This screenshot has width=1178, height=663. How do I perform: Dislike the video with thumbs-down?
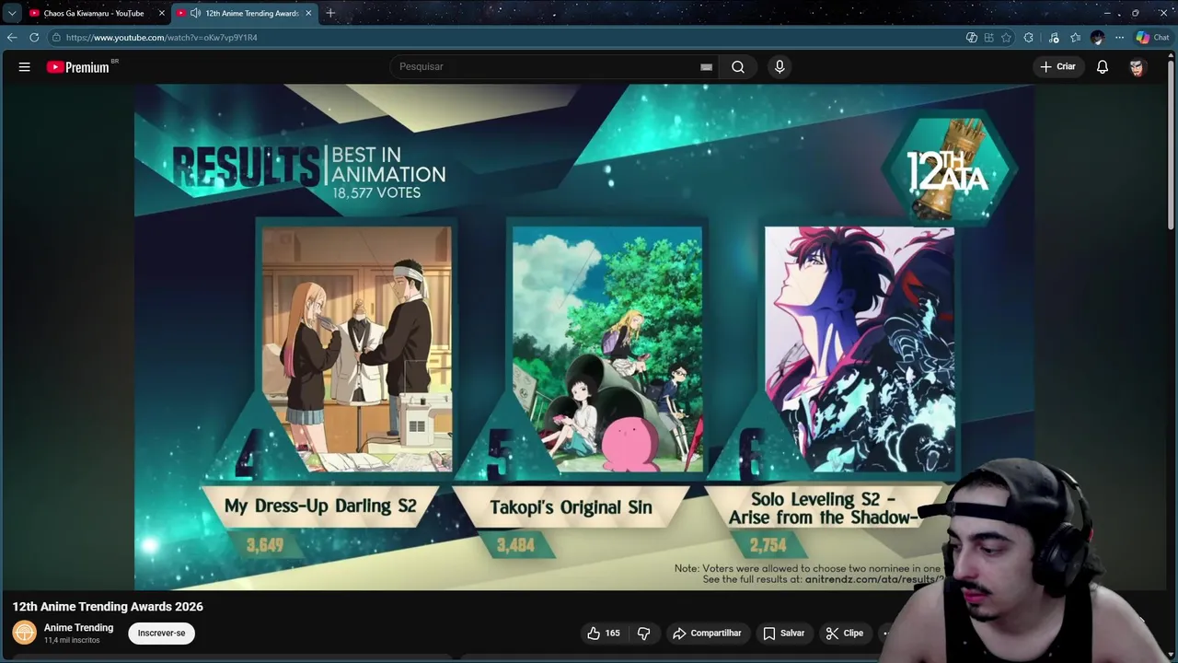(644, 633)
